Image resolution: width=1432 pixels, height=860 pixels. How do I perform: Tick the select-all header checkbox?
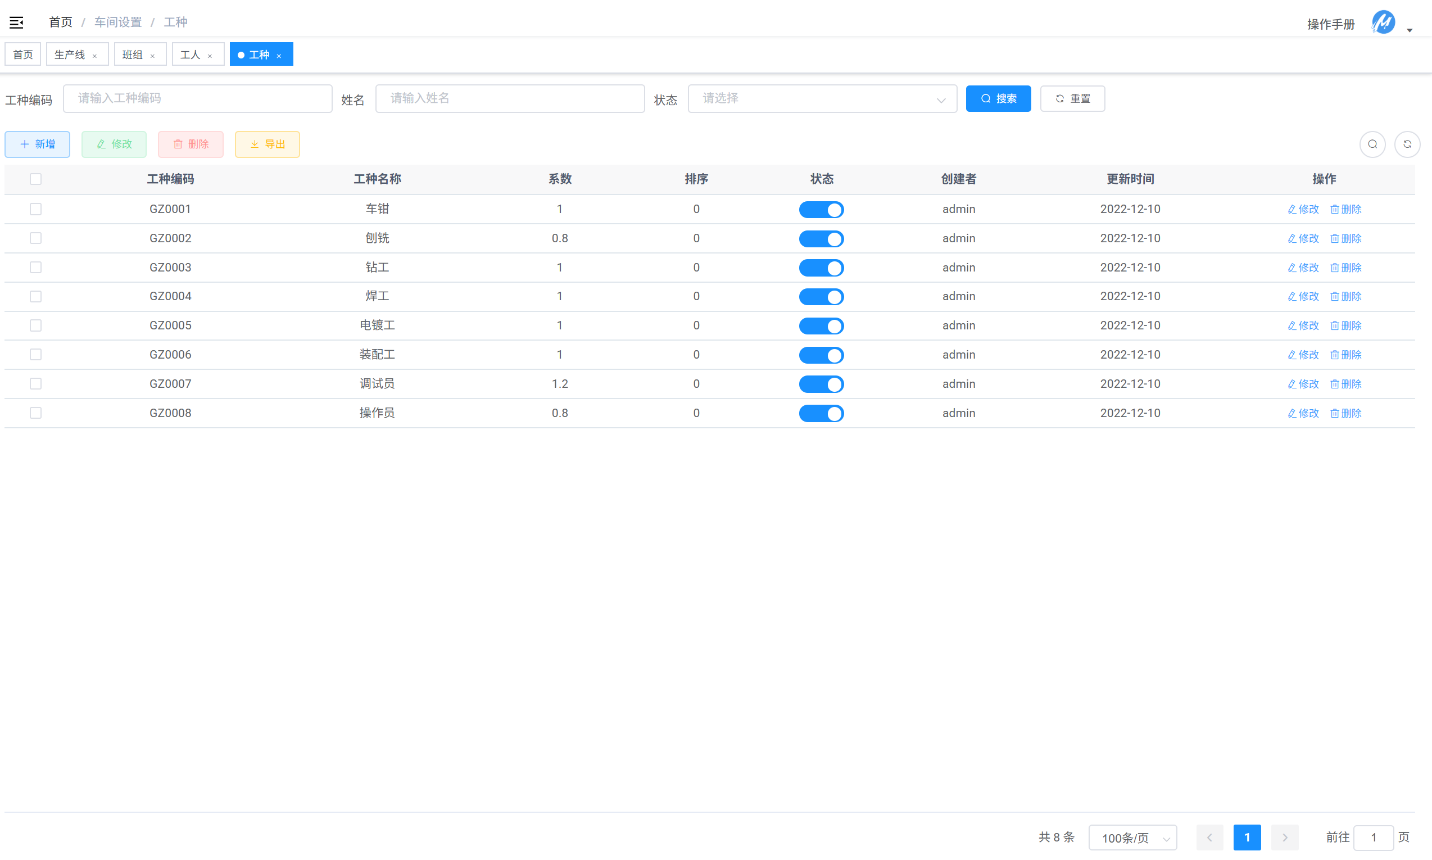coord(36,179)
